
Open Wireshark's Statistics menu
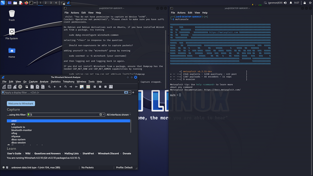[x=56, y=82]
